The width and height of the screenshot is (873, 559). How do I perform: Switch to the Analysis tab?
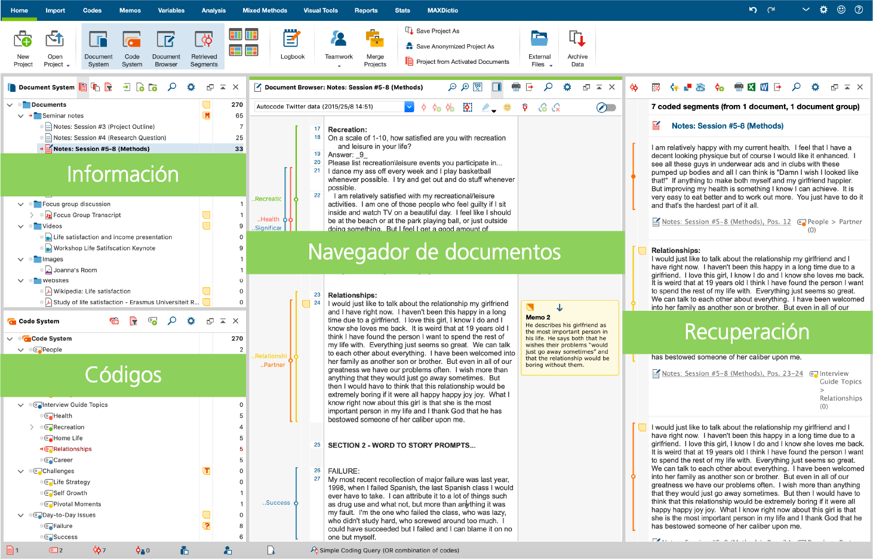[213, 10]
